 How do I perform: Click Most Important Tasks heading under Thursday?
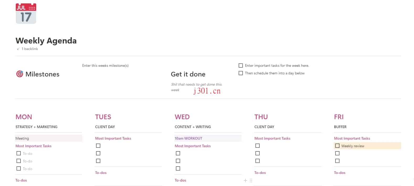(272, 138)
